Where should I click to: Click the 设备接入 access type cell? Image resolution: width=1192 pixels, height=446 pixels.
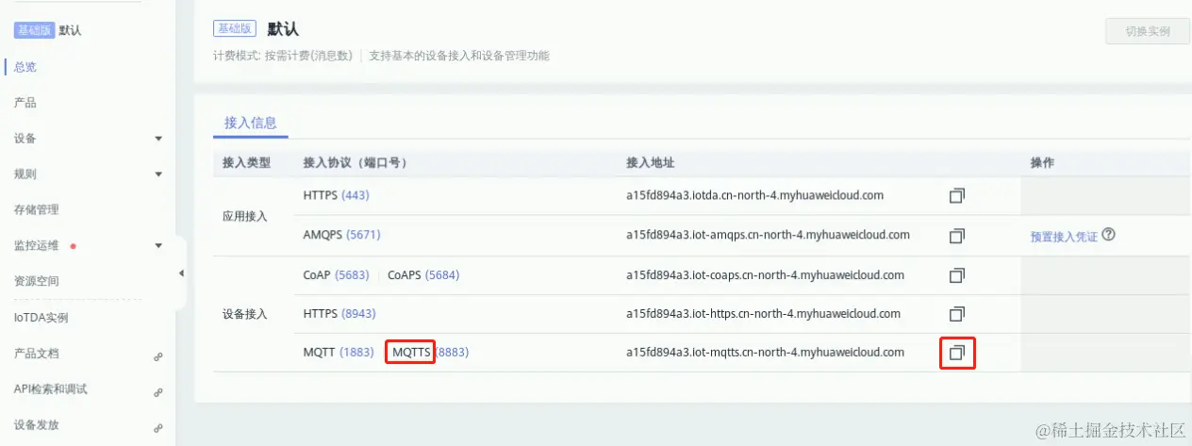click(245, 313)
